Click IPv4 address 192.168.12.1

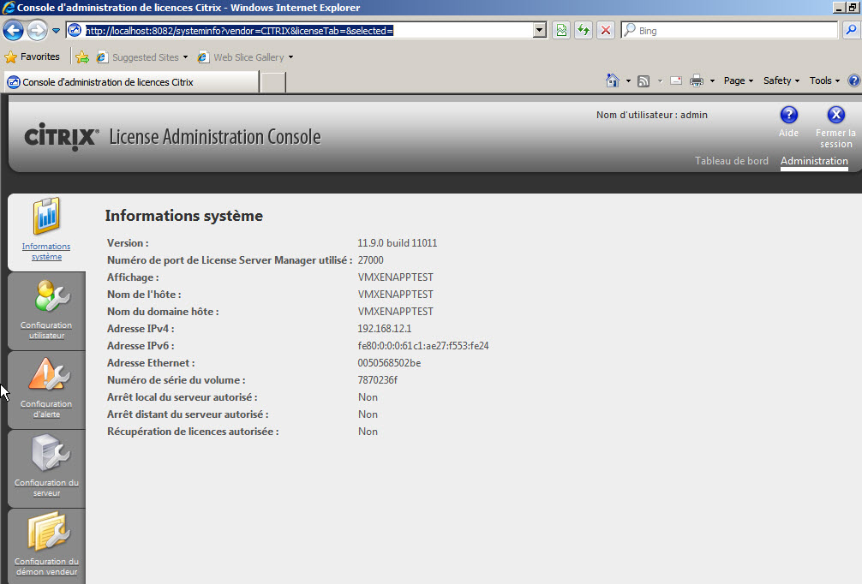tap(384, 329)
